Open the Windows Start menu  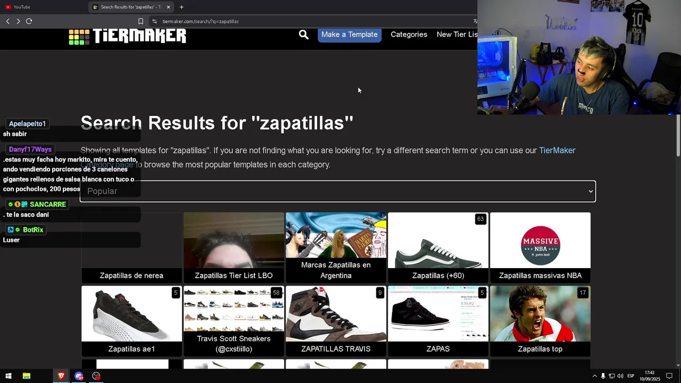pos(9,376)
